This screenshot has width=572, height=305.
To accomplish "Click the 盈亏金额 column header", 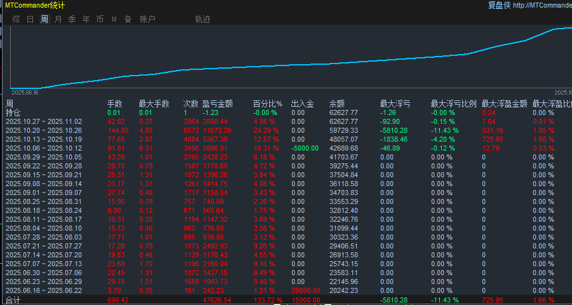I will tap(218, 104).
